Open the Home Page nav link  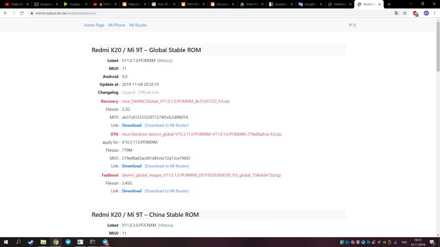pyautogui.click(x=94, y=25)
